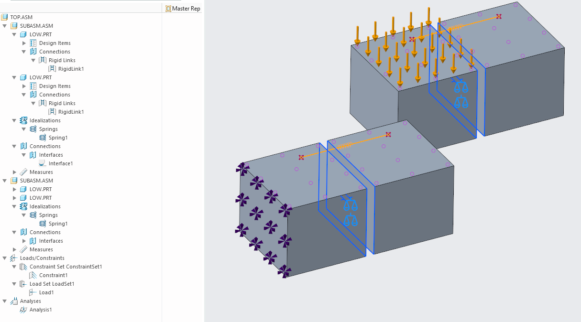Select the Constraint1 icon in the tree
This screenshot has width=581, height=322.
33,275
